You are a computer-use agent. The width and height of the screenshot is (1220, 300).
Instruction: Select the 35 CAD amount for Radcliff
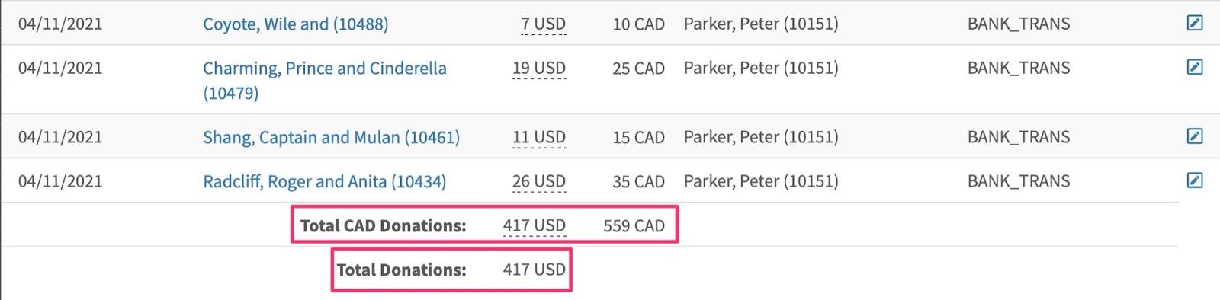point(638,181)
